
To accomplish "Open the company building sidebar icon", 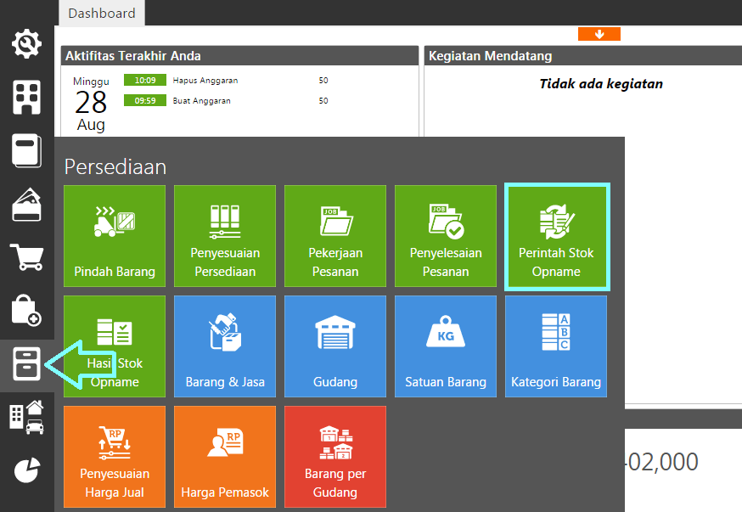I will pyautogui.click(x=26, y=97).
